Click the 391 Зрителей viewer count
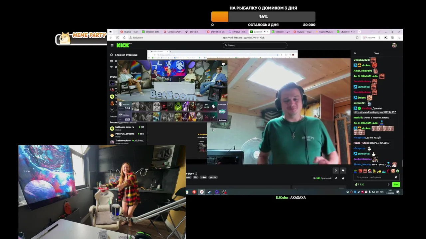426x239 pixels. click(322, 178)
